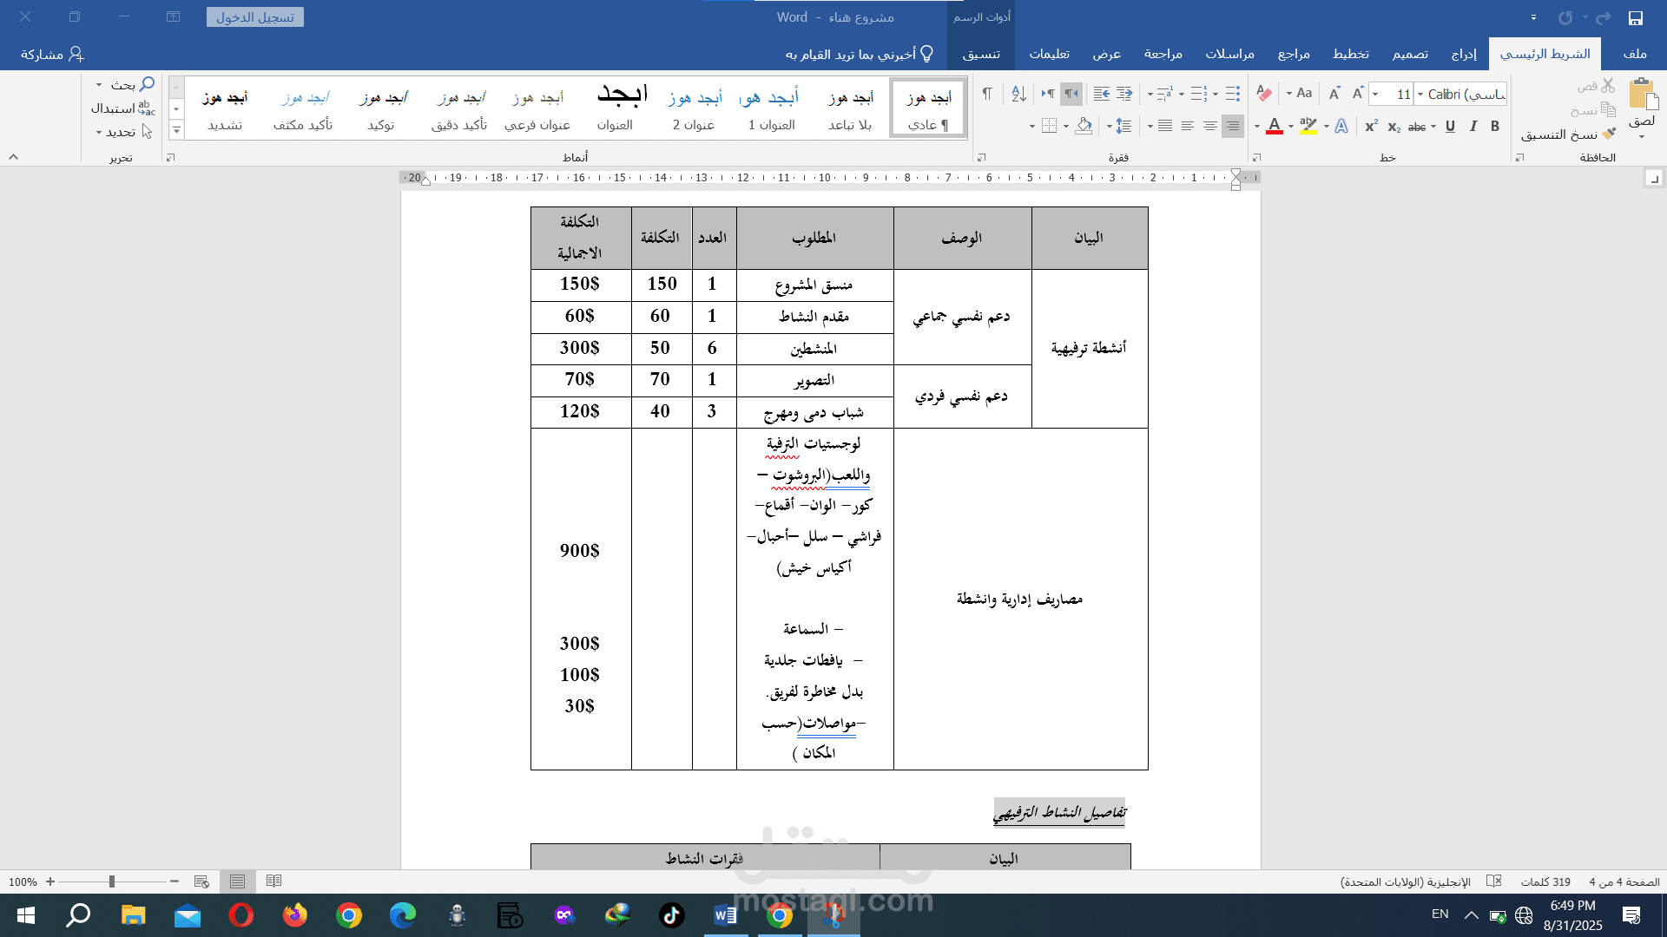The height and width of the screenshot is (937, 1667).
Task: Click the 100% zoom level percentage
Action: click(23, 881)
